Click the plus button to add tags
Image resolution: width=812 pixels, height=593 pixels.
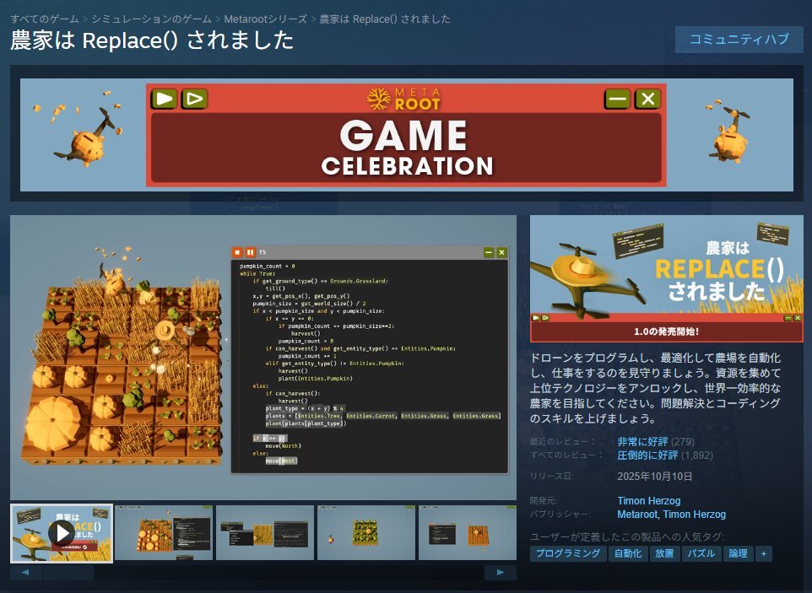coord(763,554)
